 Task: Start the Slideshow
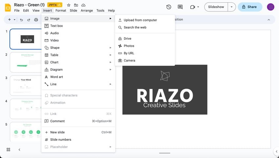pos(216,7)
